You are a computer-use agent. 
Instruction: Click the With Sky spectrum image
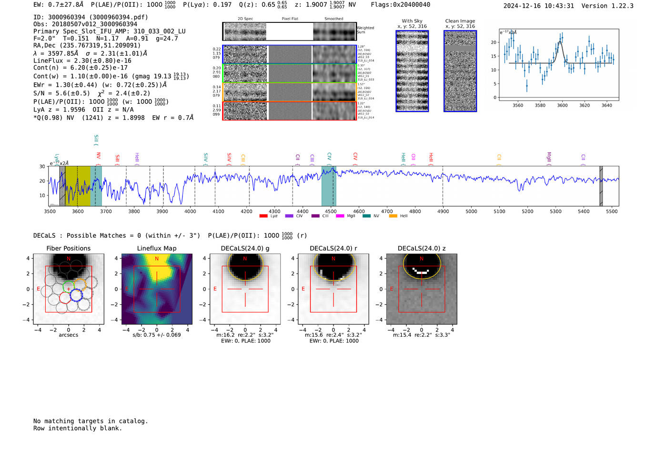[x=412, y=71]
